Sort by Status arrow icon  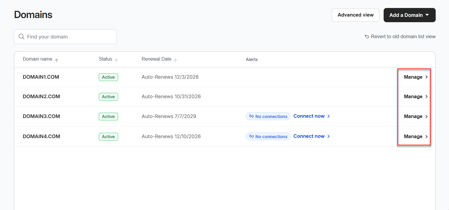click(116, 60)
